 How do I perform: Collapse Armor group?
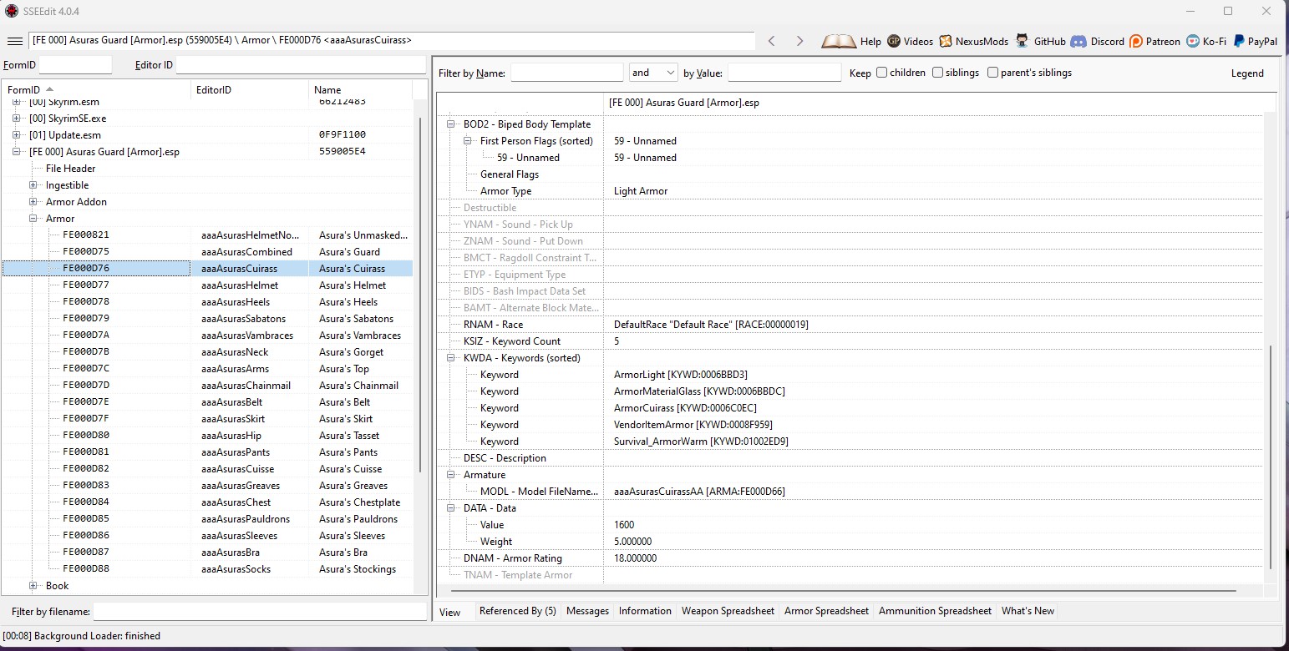pos(33,219)
